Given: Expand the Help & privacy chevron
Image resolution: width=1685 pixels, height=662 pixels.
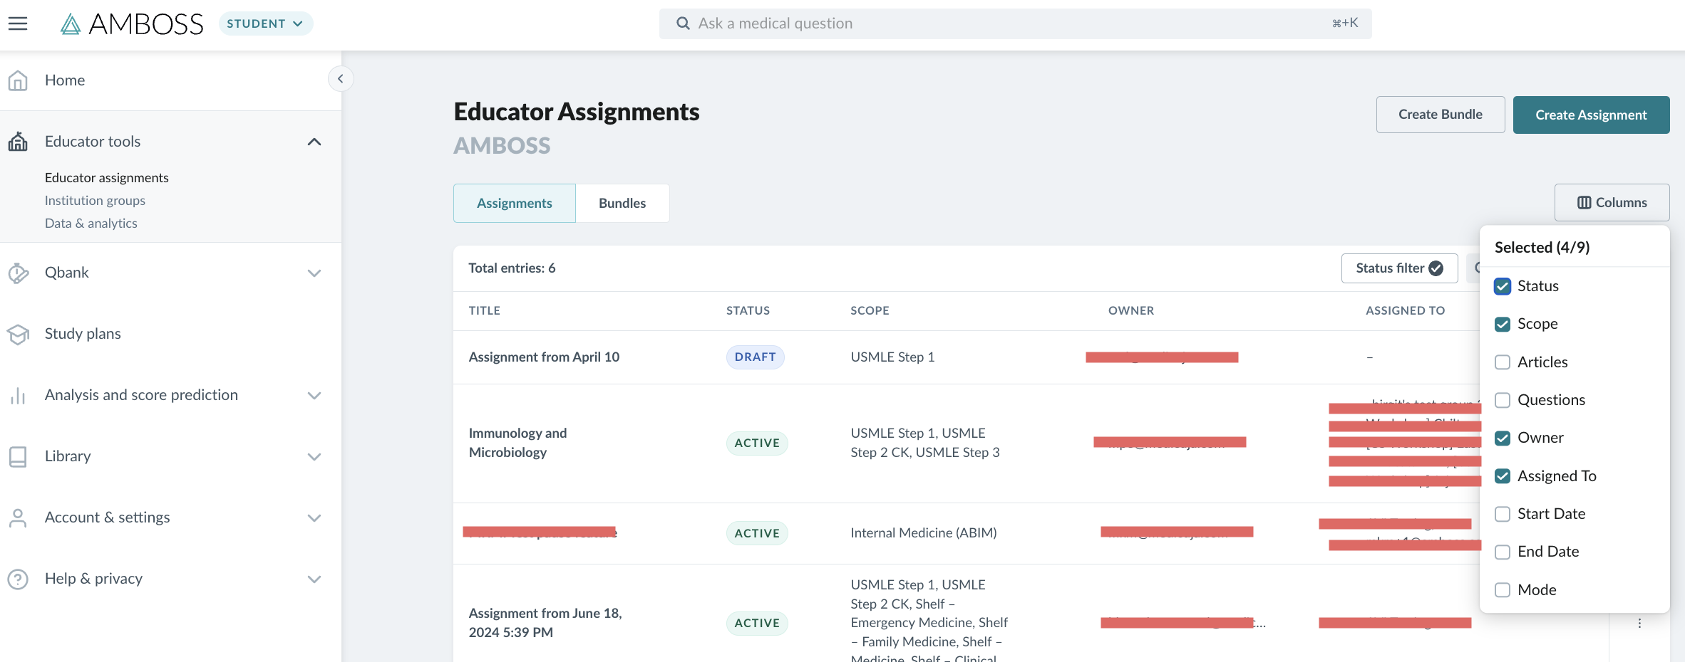Looking at the screenshot, I should 314,579.
